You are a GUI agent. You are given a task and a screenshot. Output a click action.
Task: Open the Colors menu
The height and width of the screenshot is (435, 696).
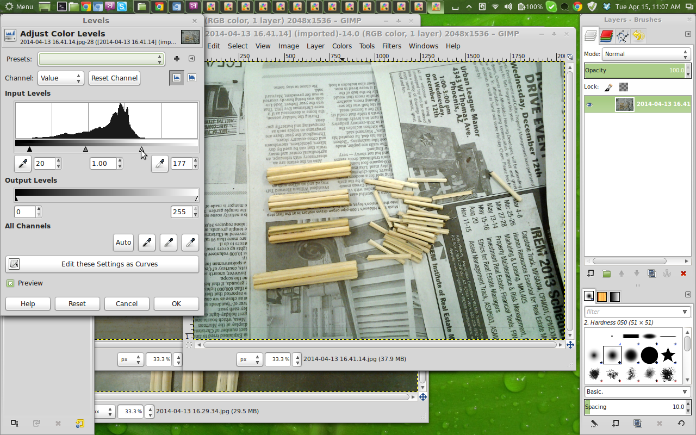point(341,46)
